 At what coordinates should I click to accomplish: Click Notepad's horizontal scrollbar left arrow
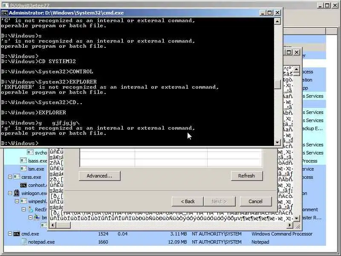click(x=52, y=225)
